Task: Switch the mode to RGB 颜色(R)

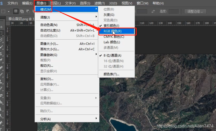Action: click(112, 31)
